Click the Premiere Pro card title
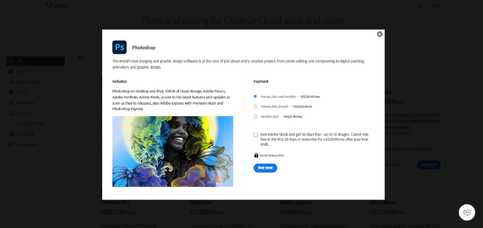The image size is (483, 228). (x=115, y=203)
